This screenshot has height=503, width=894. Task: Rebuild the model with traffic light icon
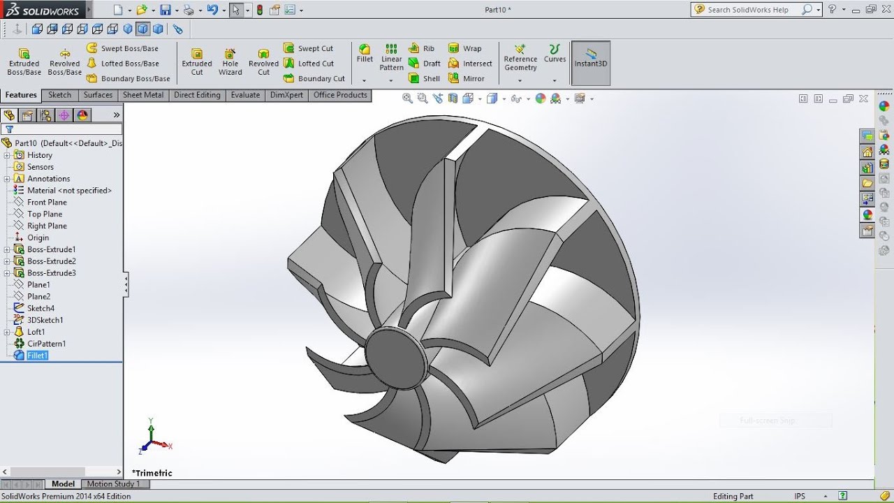pyautogui.click(x=260, y=10)
